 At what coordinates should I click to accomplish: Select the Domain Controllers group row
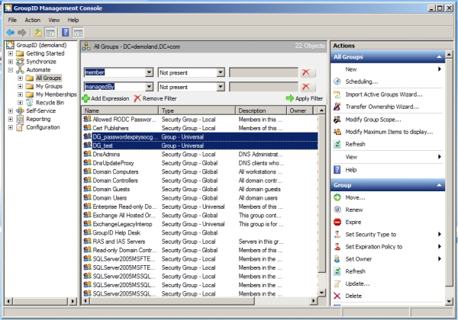pyautogui.click(x=200, y=181)
